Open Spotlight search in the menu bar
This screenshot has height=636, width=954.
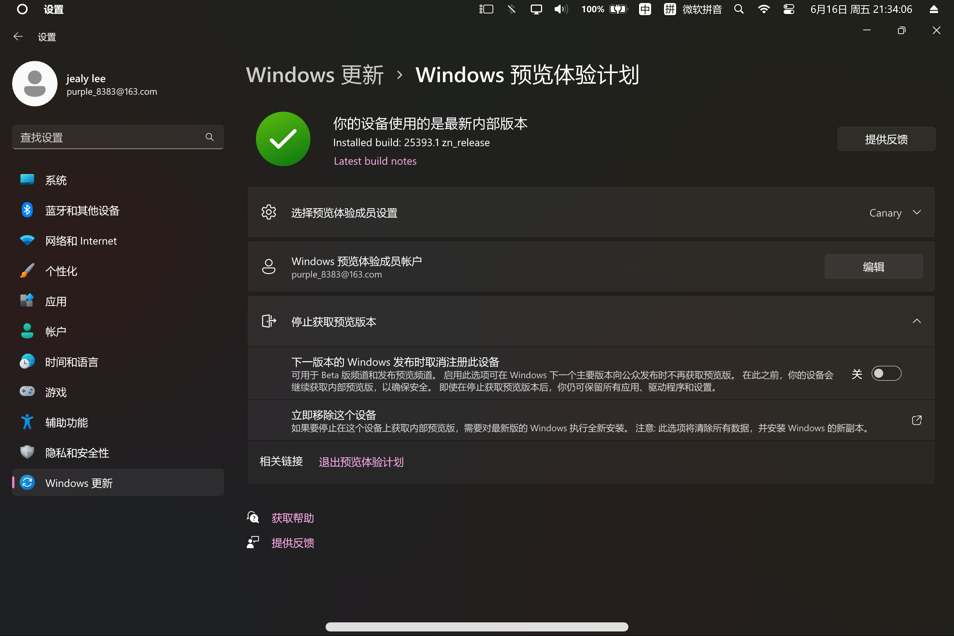pyautogui.click(x=739, y=9)
